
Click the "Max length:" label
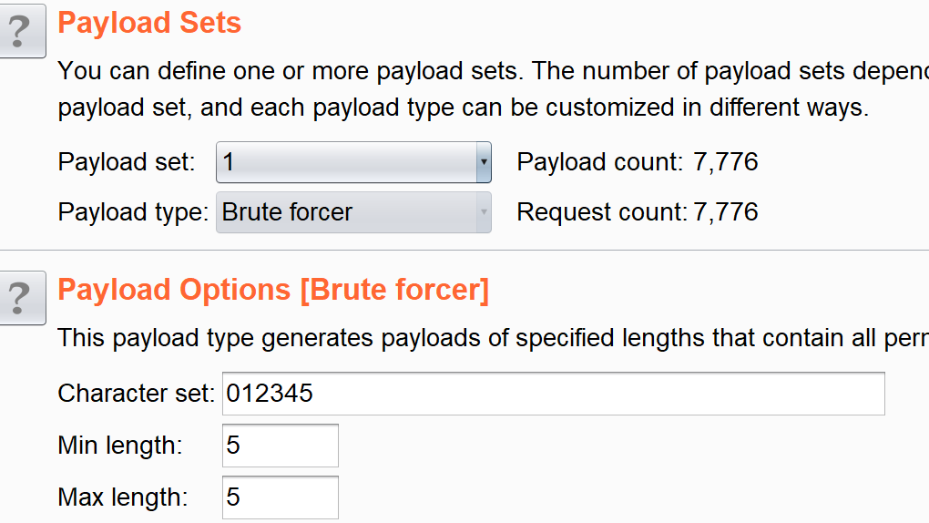(x=123, y=497)
